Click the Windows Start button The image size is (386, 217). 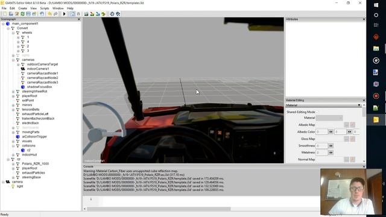click(376, 5)
